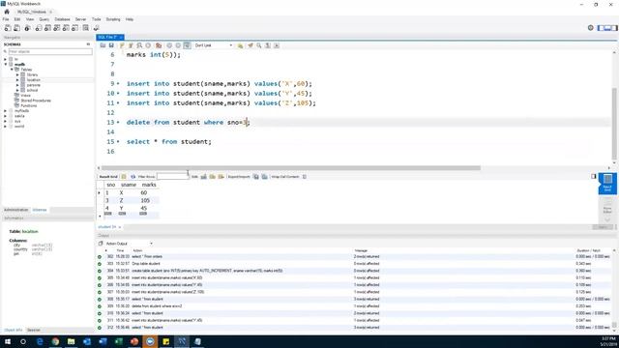This screenshot has height=348, width=619.
Task: Select Stored Procedures in schema tree
Action: pyautogui.click(x=36, y=101)
